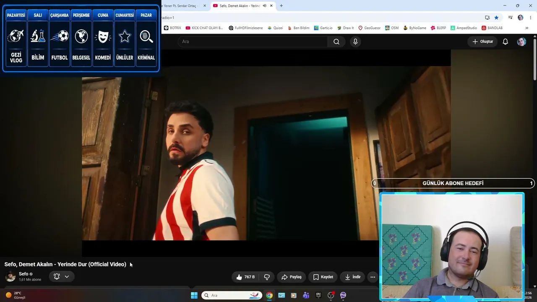Click the install app icon in address bar
The width and height of the screenshot is (537, 302).
click(487, 18)
